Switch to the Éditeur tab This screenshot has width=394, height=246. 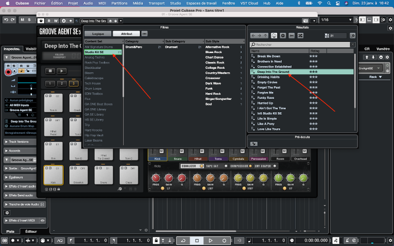coord(31,231)
